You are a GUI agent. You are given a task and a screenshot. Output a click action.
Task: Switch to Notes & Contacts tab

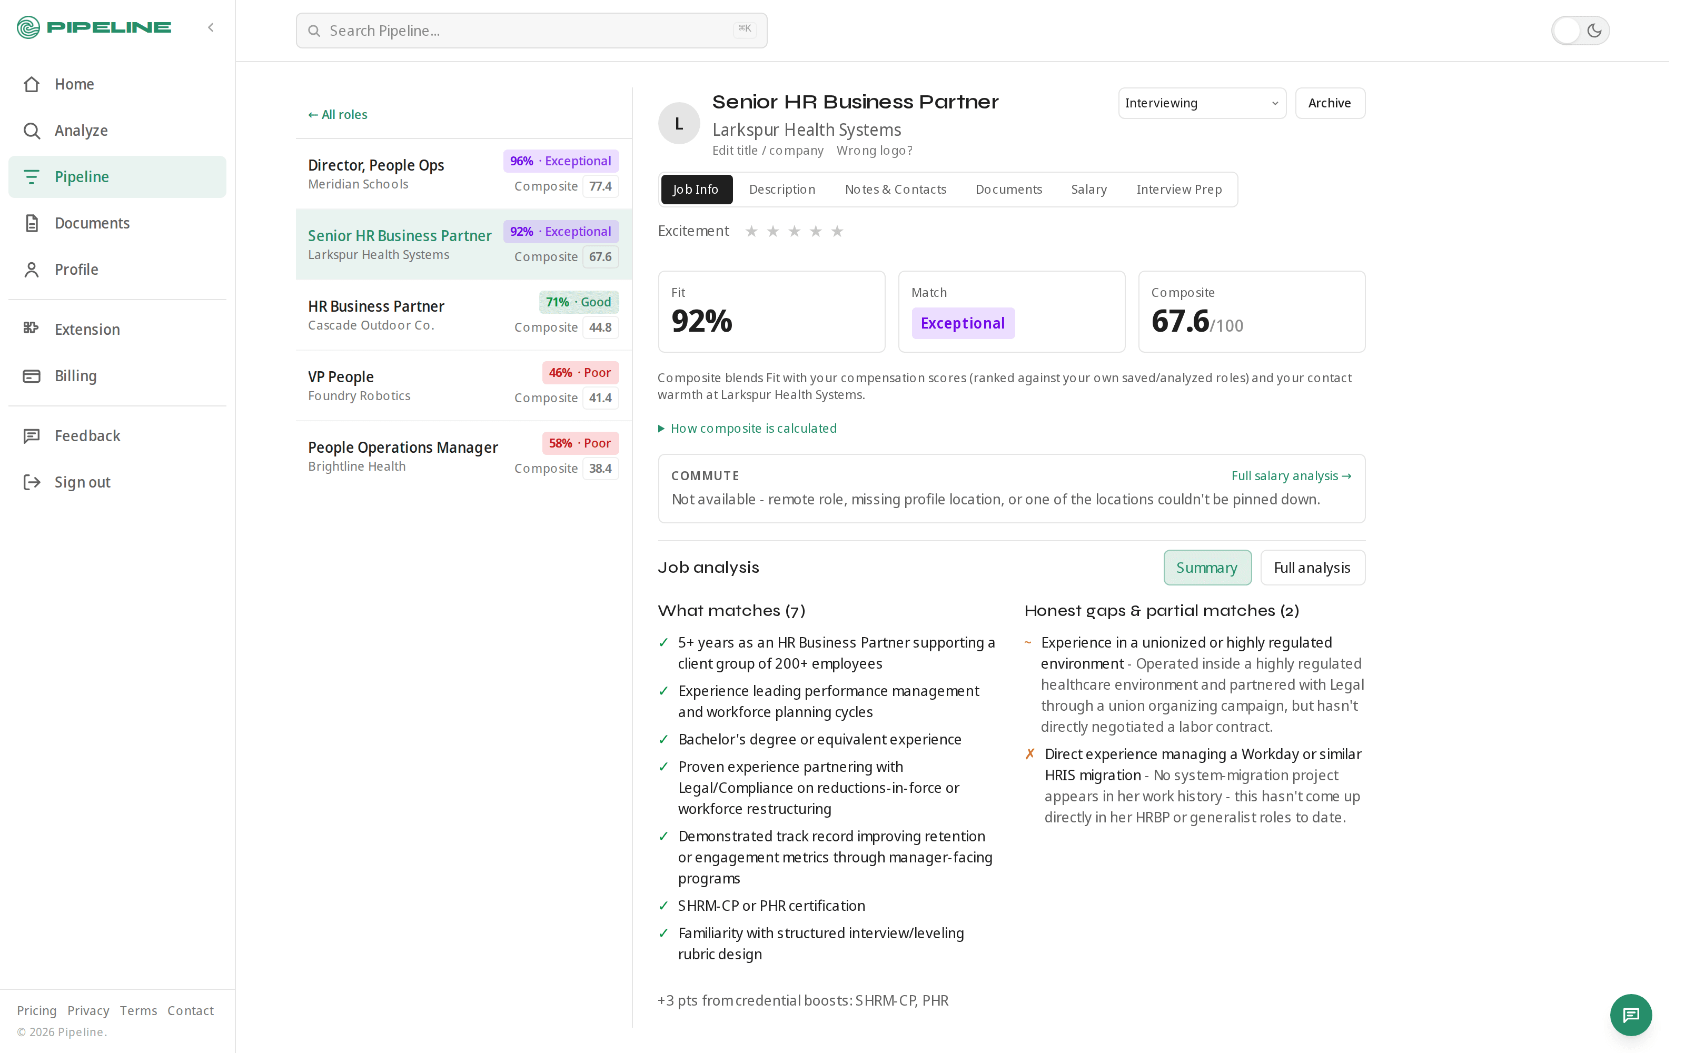pyautogui.click(x=895, y=190)
